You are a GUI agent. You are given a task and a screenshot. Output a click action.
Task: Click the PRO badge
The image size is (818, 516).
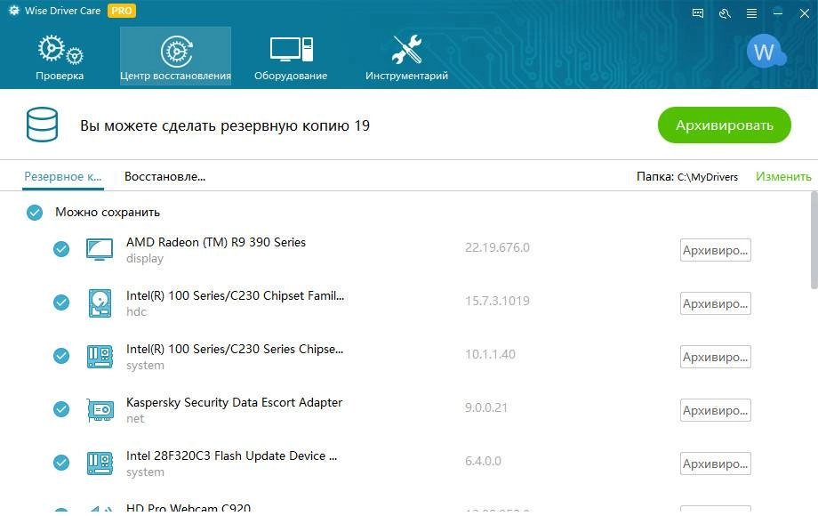[x=122, y=11]
